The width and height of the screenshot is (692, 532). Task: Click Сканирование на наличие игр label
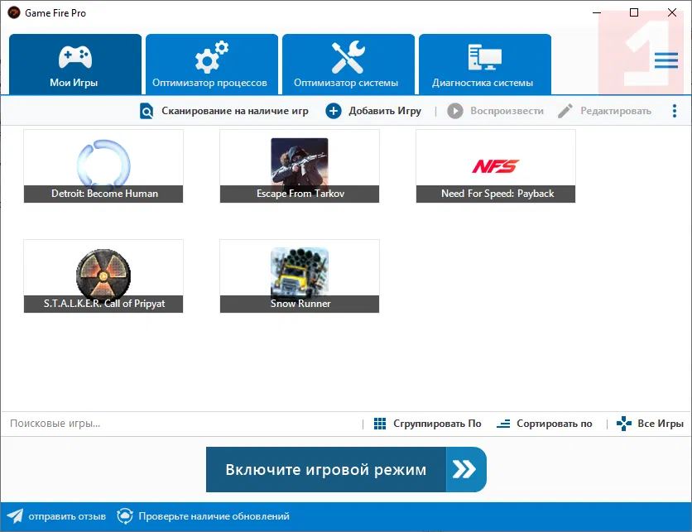[235, 111]
